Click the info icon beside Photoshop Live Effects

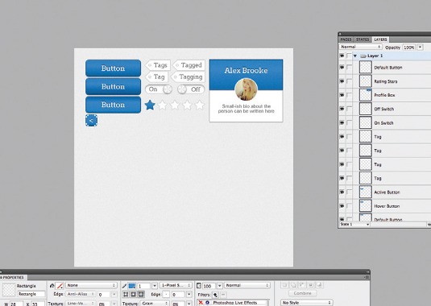[207, 303]
